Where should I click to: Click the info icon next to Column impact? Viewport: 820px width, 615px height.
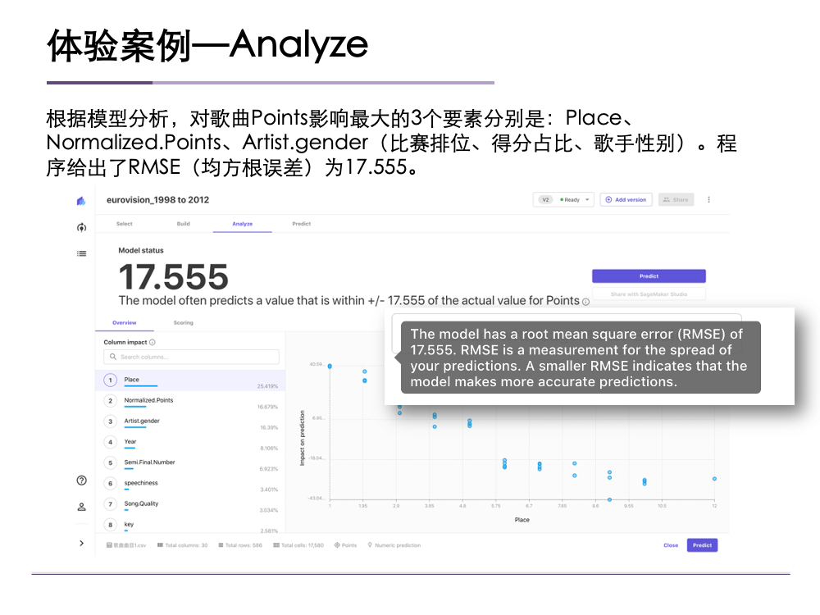(153, 341)
